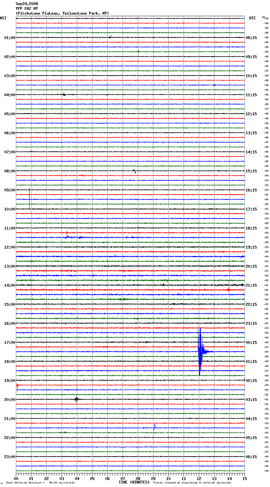Select the 01:00 MST row label

coord(10,38)
